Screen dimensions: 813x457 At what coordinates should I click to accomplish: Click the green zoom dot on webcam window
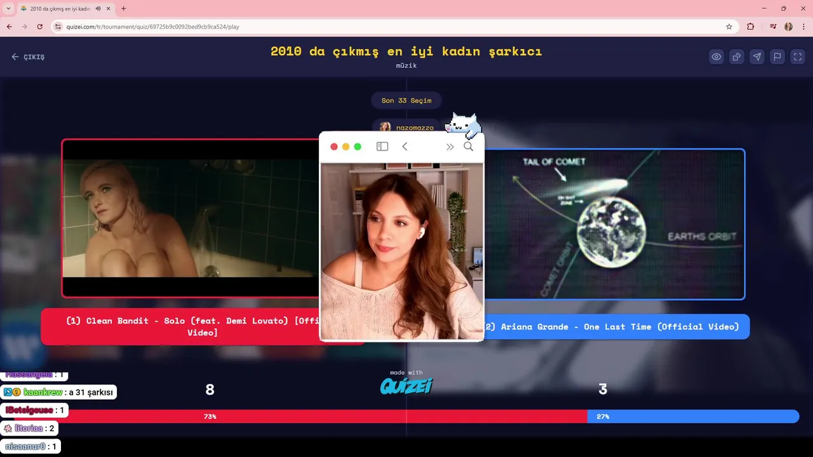(x=358, y=147)
